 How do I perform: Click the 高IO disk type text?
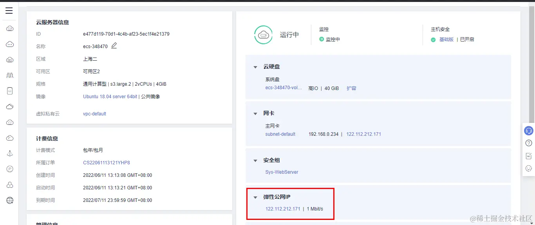tap(313, 88)
